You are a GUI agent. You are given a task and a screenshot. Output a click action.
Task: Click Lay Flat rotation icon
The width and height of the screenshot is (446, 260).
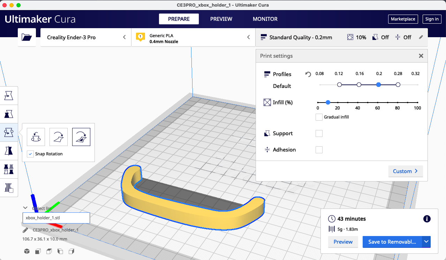(59, 137)
